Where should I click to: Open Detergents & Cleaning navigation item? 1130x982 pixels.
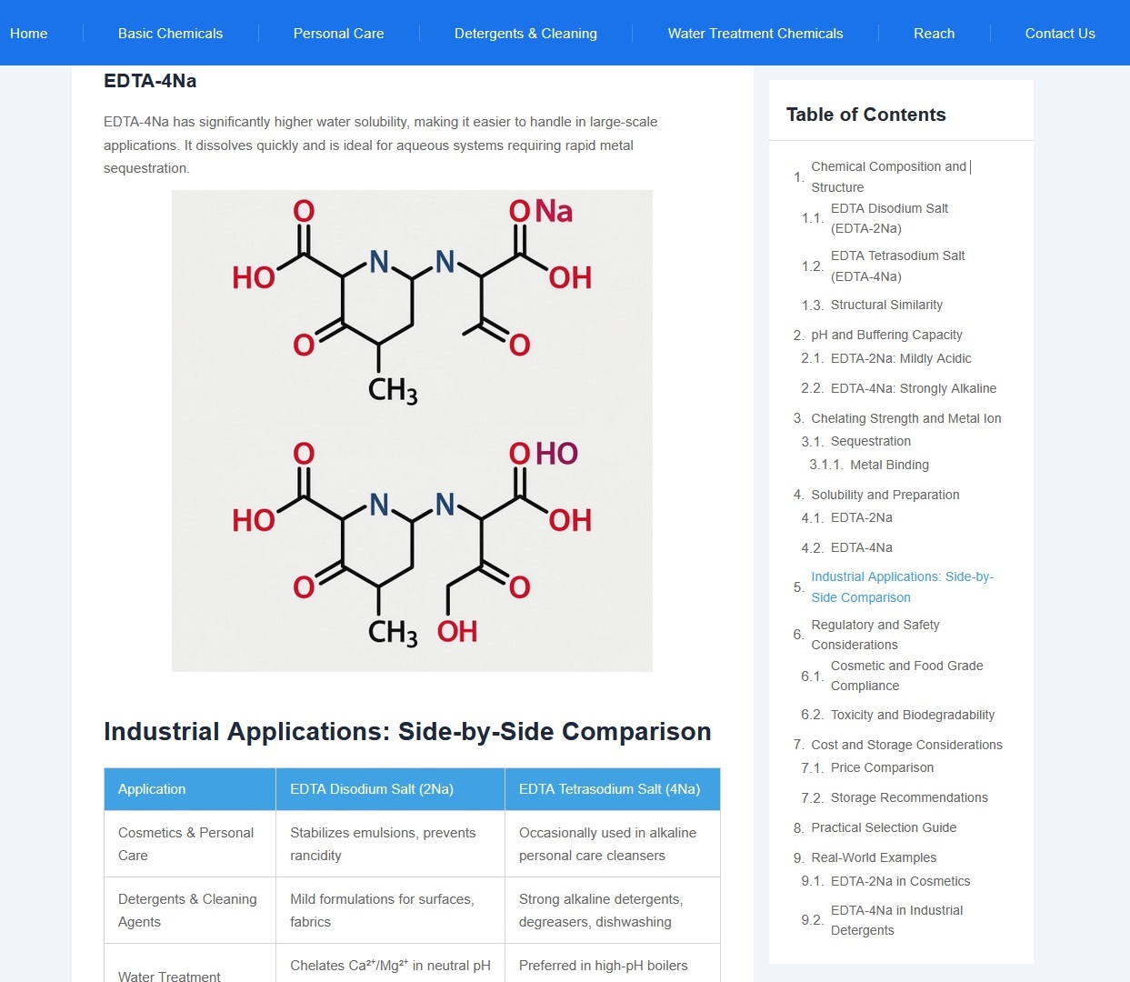525,34
